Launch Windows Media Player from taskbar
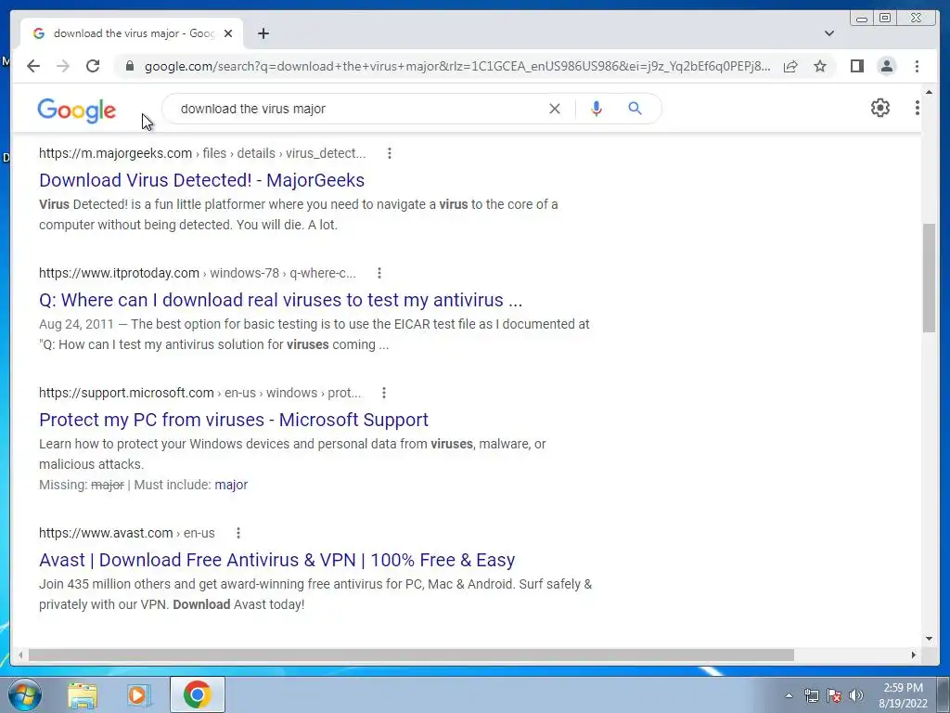Screen dimensions: 950x713 tap(139, 694)
